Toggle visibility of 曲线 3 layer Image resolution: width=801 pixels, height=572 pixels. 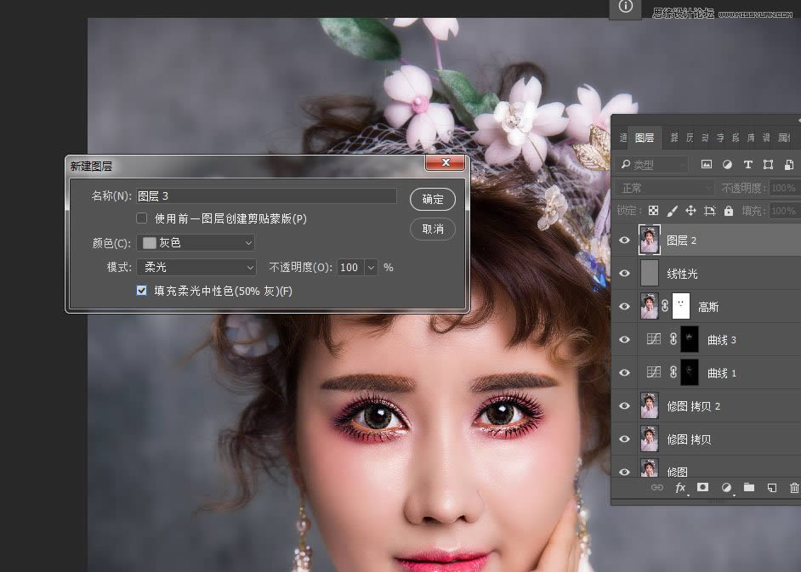[x=624, y=339]
